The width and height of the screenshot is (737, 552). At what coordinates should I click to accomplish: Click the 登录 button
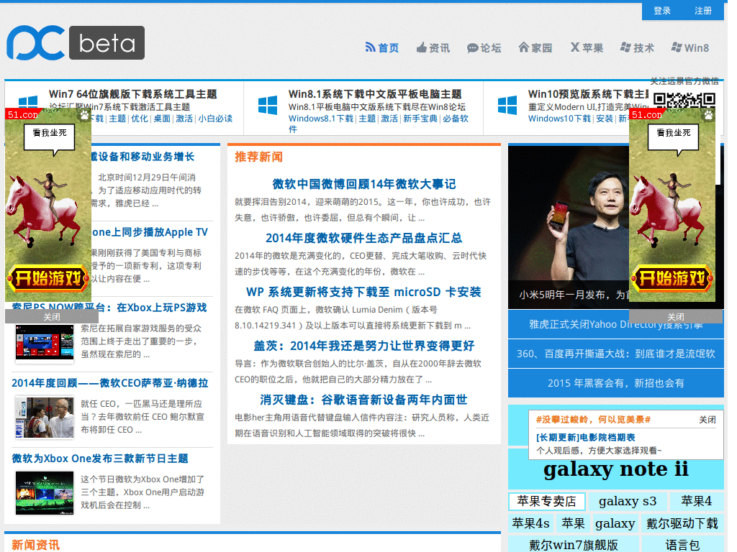coord(661,10)
